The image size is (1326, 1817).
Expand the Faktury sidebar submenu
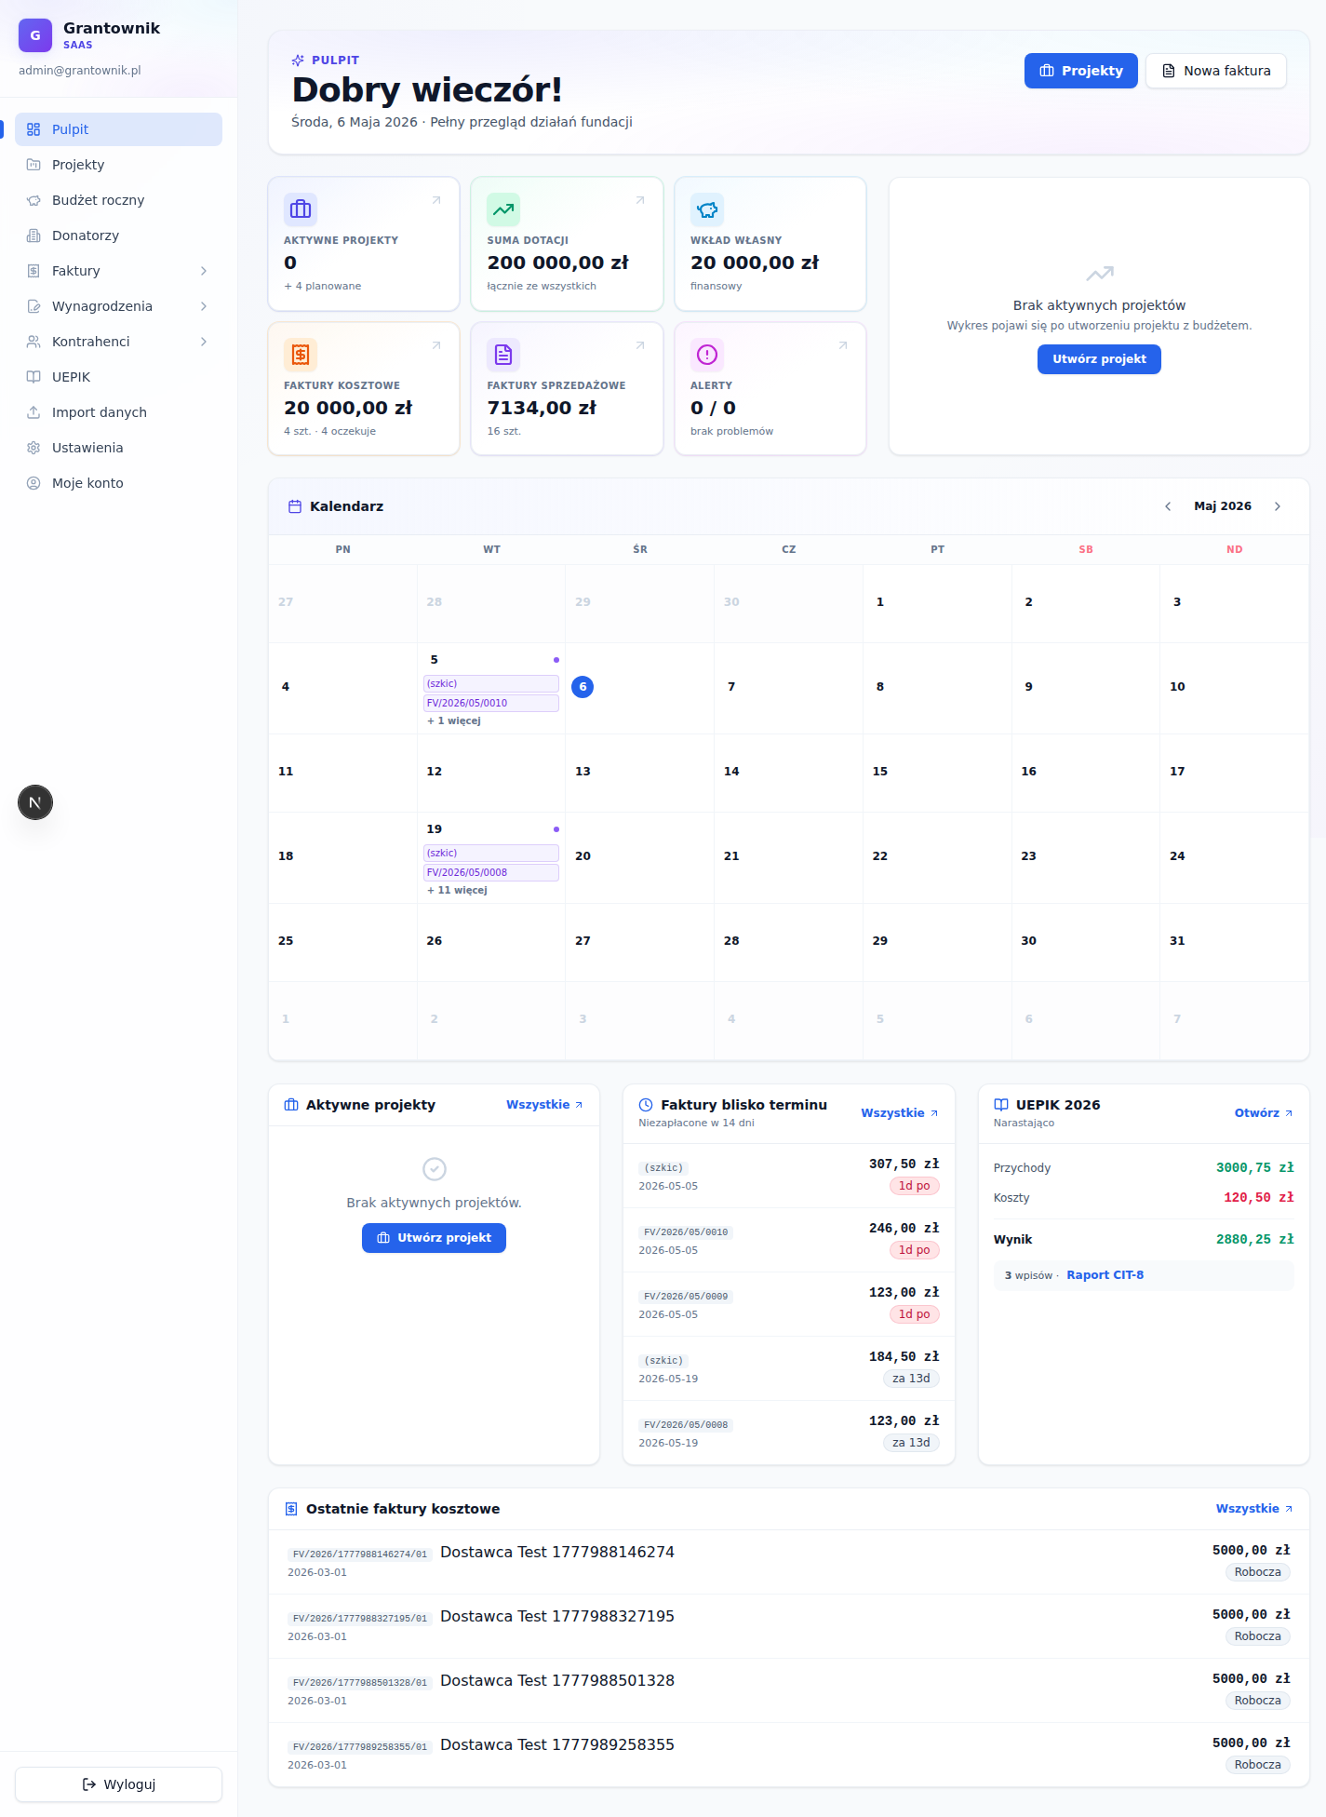[204, 271]
